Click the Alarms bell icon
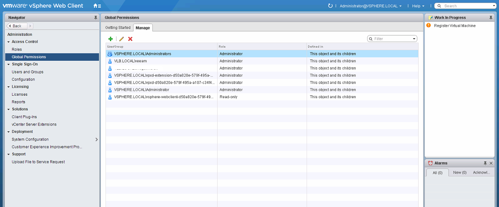499x207 pixels. click(430, 163)
